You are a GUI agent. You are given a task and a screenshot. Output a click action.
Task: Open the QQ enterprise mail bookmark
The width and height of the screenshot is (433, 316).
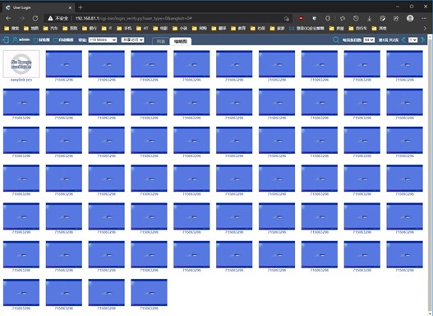(x=306, y=28)
